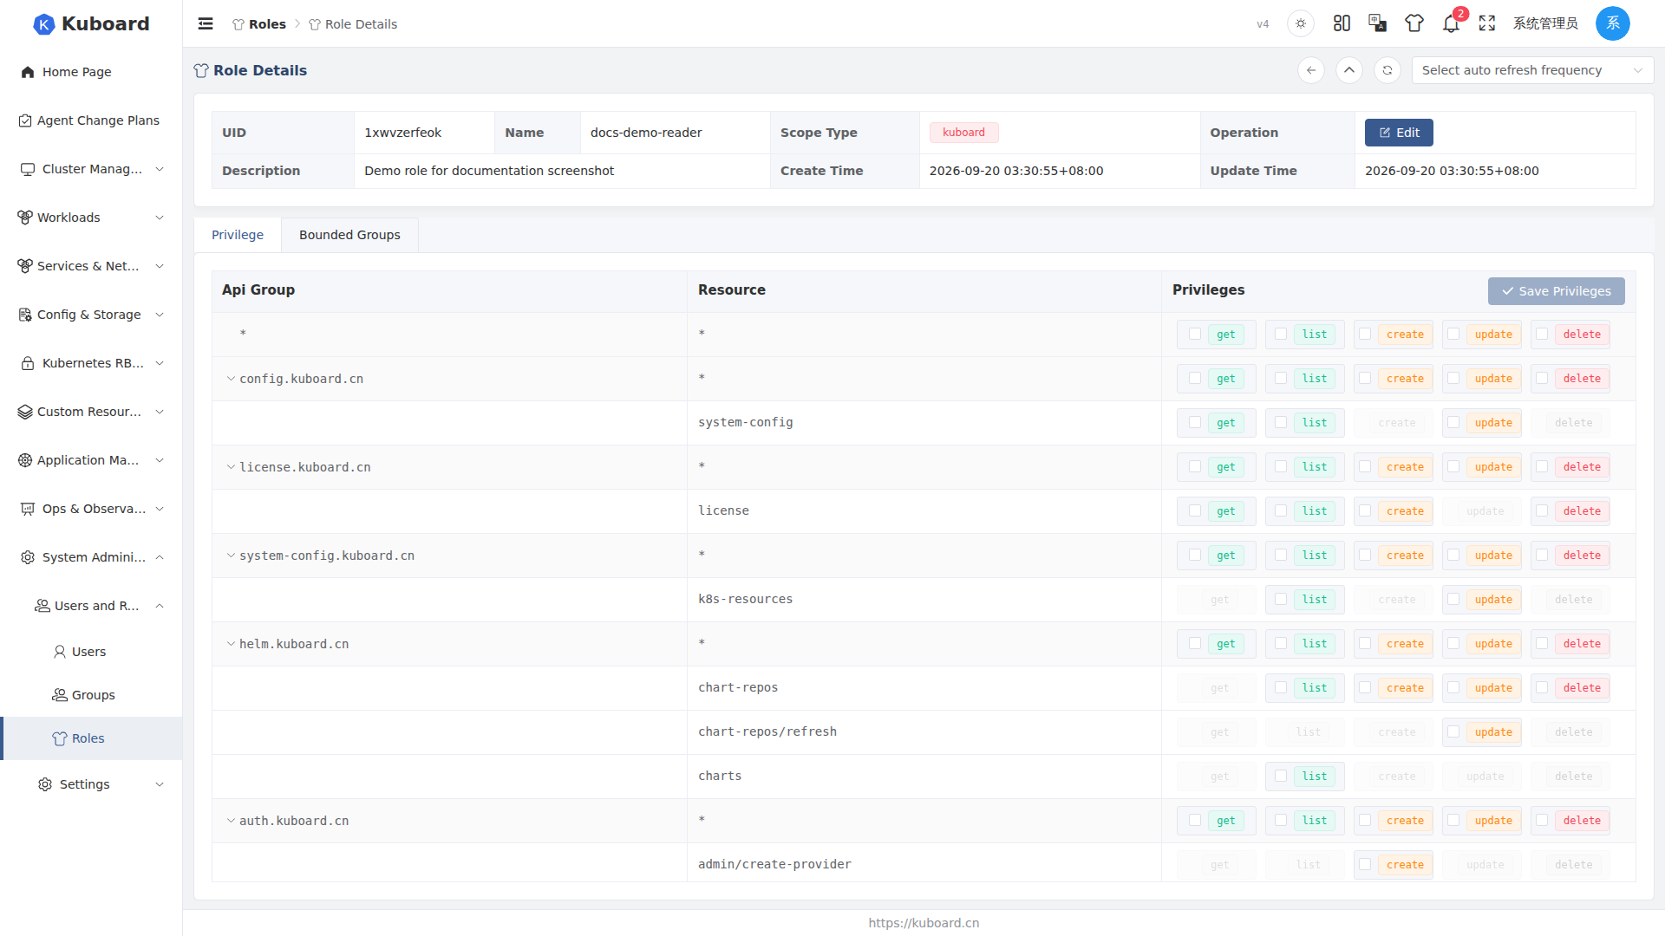
Task: Click the Cluster Management monitor icon
Action: [28, 169]
